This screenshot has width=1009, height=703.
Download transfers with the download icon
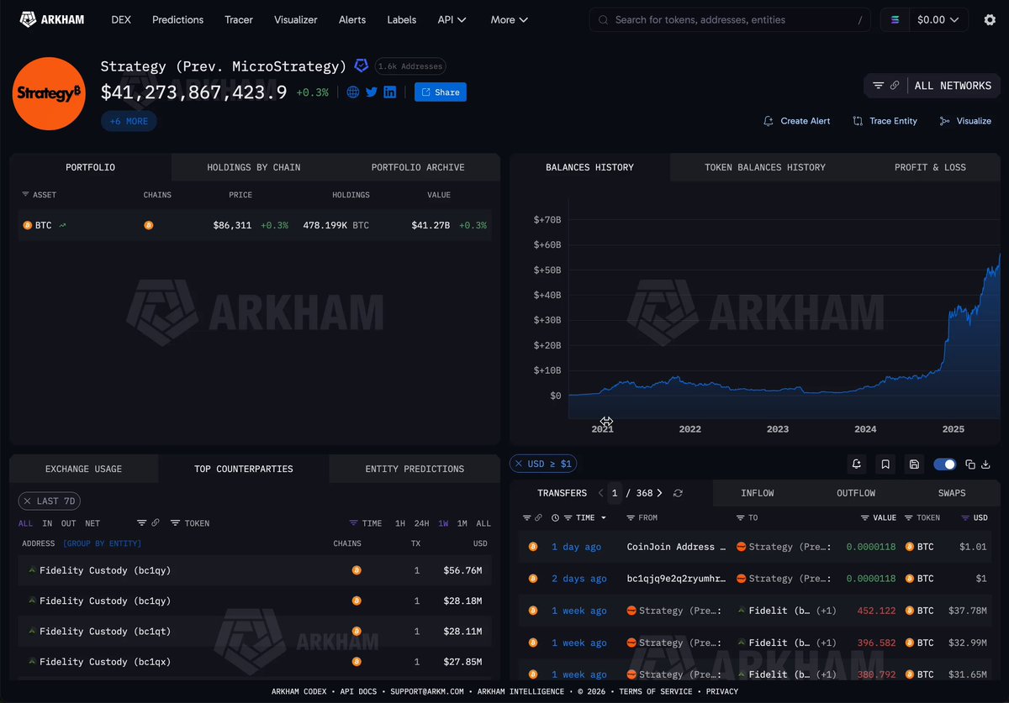pyautogui.click(x=985, y=464)
